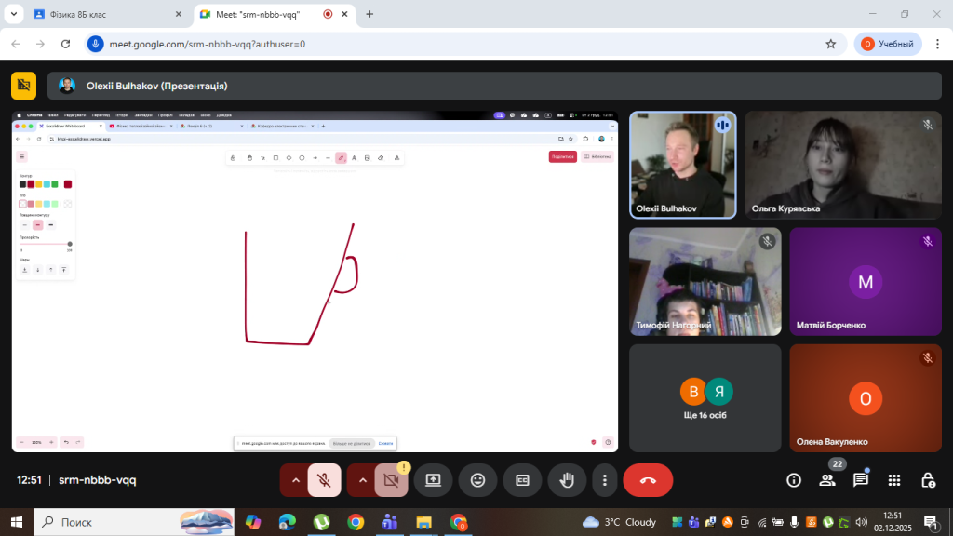Screen dimensions: 953x536
Task: Toggle the microphone mute button in Meet
Action: click(x=324, y=480)
